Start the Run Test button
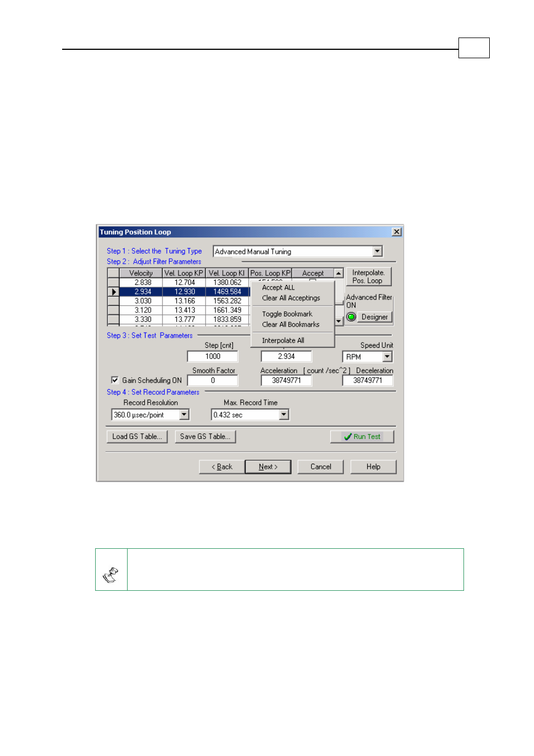 tap(362, 436)
